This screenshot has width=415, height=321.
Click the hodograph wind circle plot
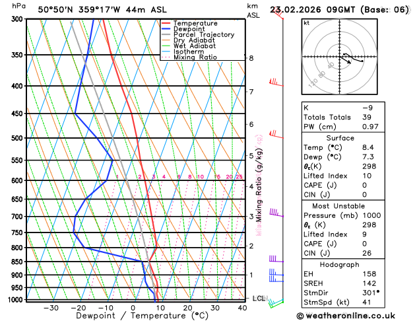[x=340, y=57]
